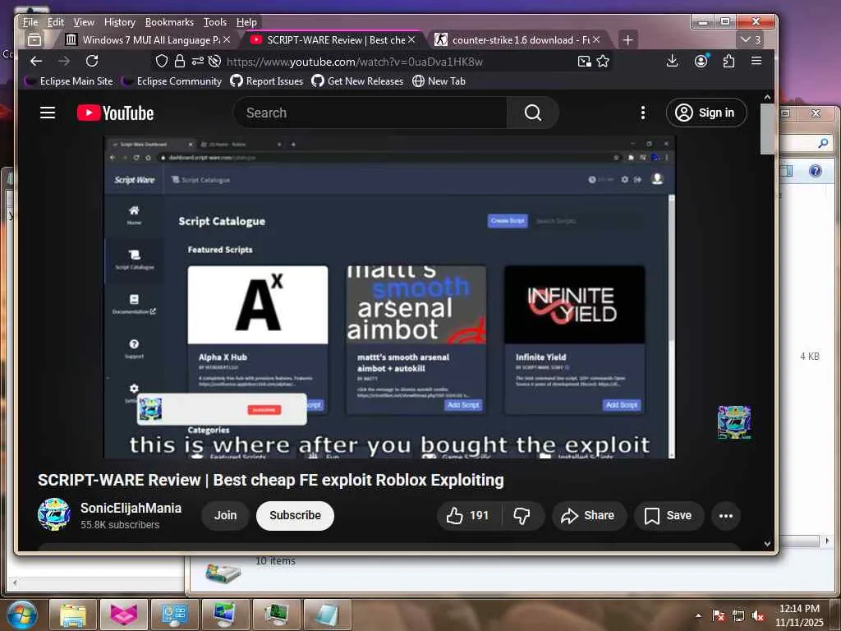Open Get New Releases bookmark
The height and width of the screenshot is (631, 841).
(357, 81)
